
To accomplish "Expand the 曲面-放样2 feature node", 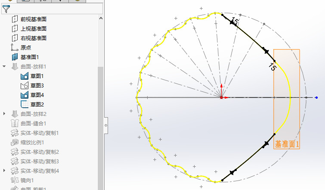I will pos(4,114).
